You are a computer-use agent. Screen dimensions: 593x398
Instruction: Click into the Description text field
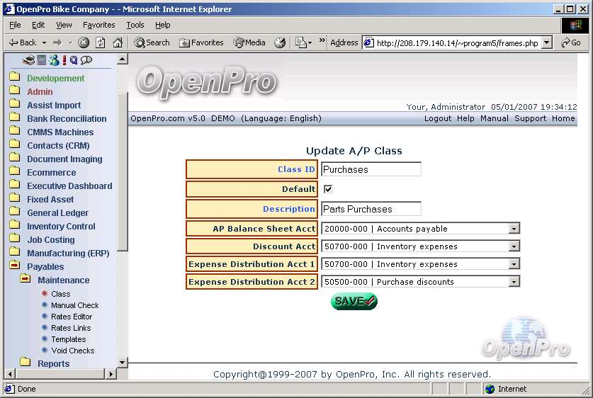371,209
